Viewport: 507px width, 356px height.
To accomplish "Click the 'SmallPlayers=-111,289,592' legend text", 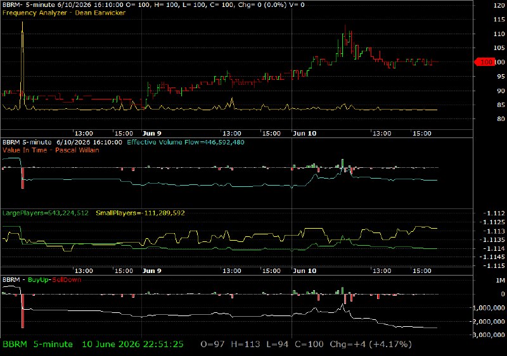I will 140,213.
